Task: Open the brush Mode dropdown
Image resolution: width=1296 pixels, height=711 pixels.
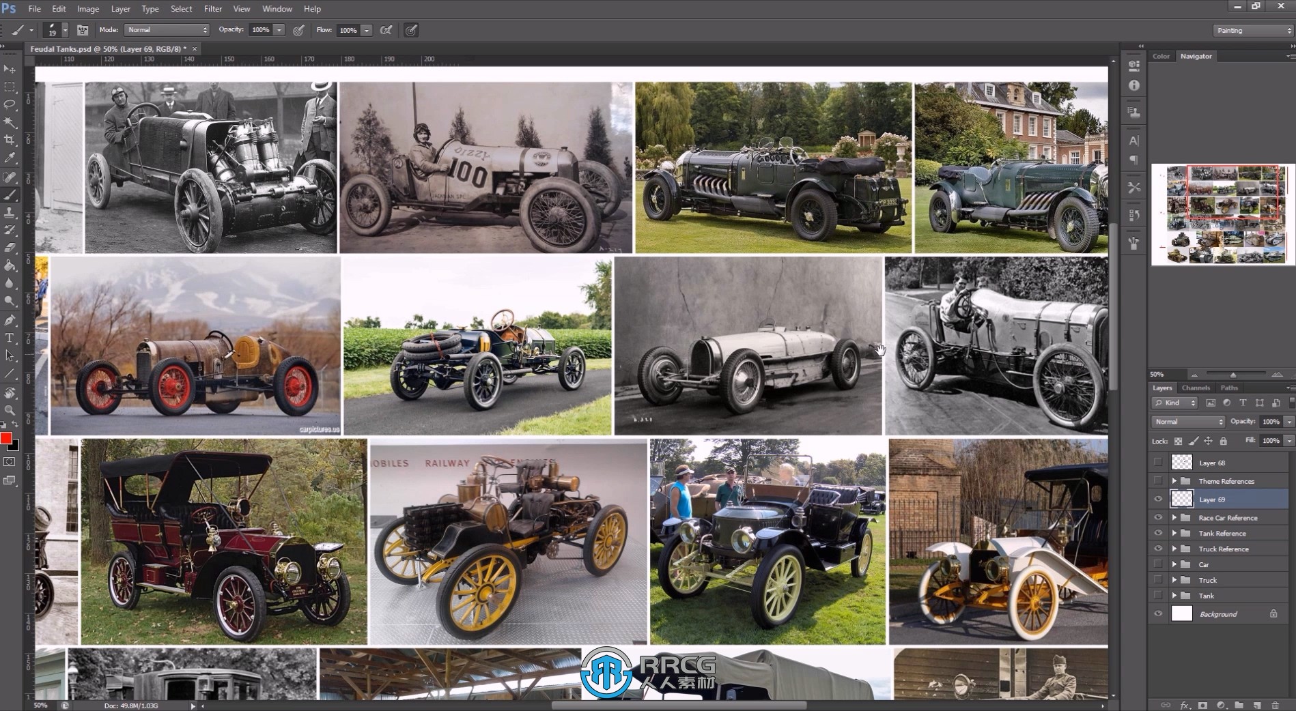Action: pos(167,30)
